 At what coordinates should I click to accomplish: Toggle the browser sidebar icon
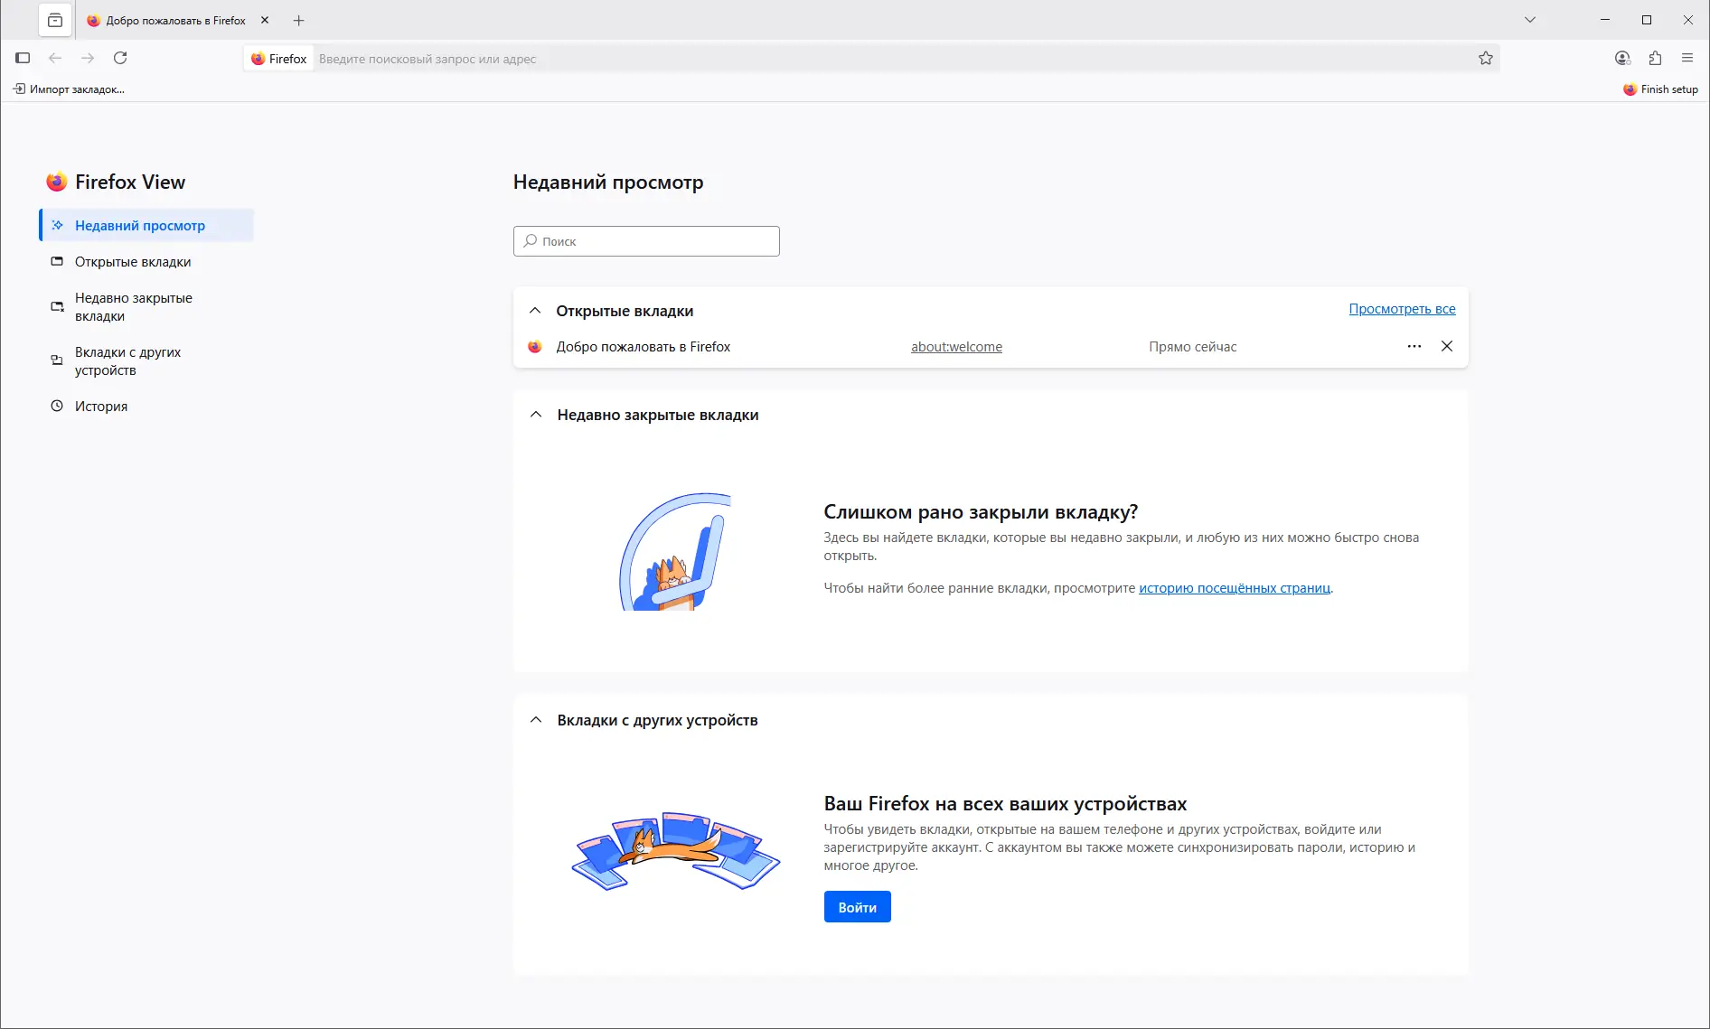coord(23,58)
